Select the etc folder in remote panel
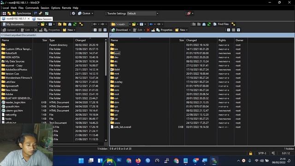Screen dimensions: 295x166 [116, 61]
